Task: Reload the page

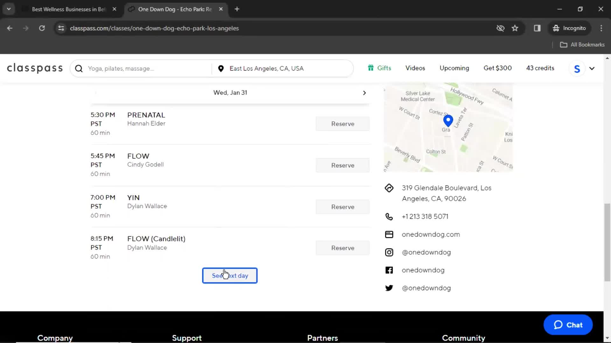Action: (x=42, y=28)
